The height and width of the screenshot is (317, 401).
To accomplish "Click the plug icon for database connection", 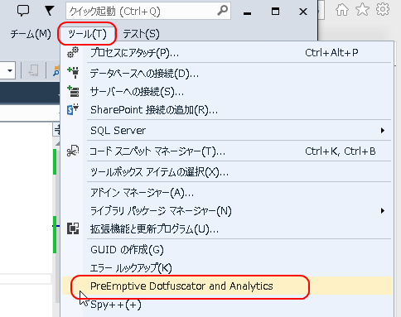I will click(73, 73).
